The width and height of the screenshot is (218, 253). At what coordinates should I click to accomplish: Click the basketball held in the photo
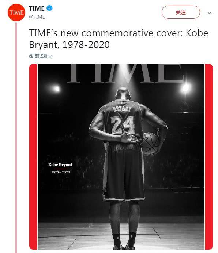pos(150,144)
